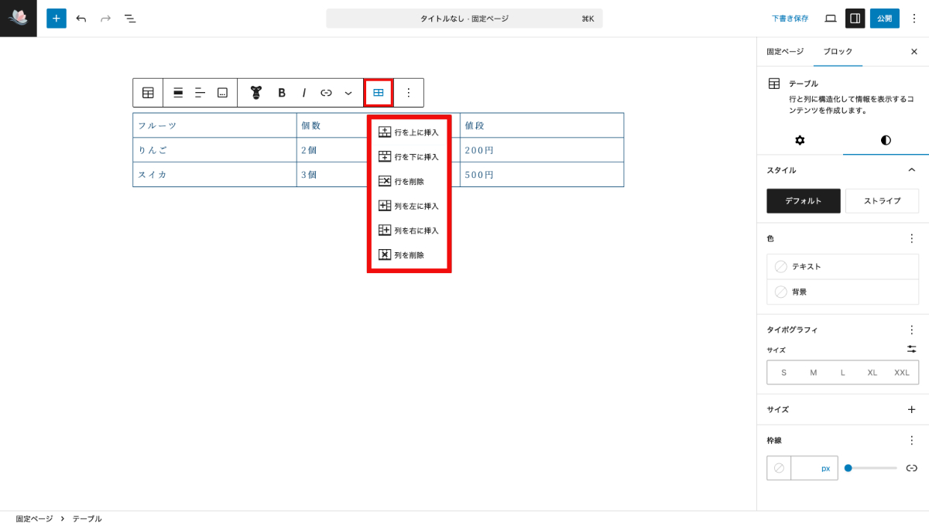This screenshot has width=929, height=526.
Task: Click the table block type icon
Action: [148, 93]
